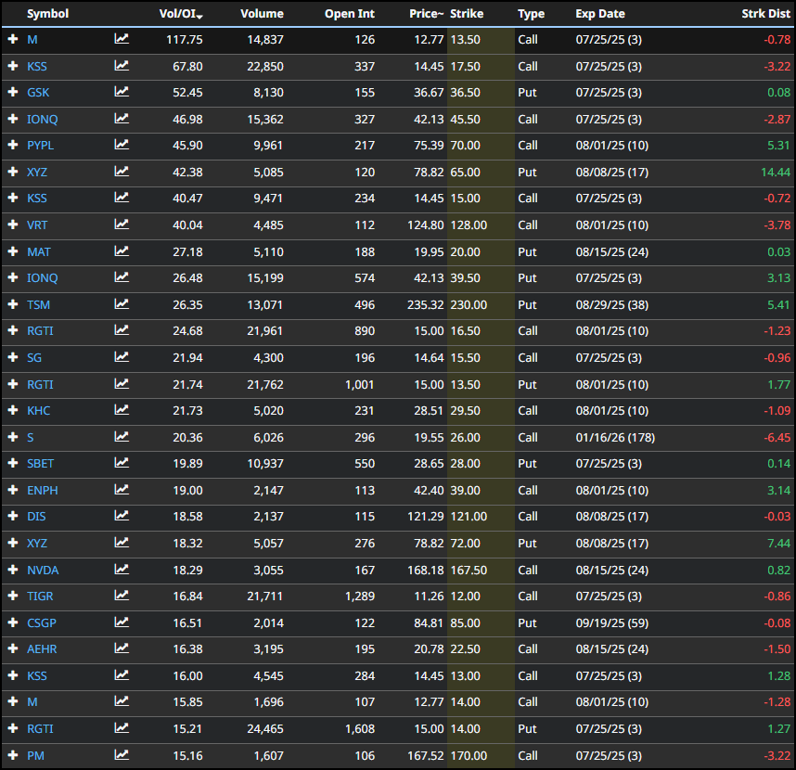Chart icon for RGTI 16.50 call row

pos(122,330)
